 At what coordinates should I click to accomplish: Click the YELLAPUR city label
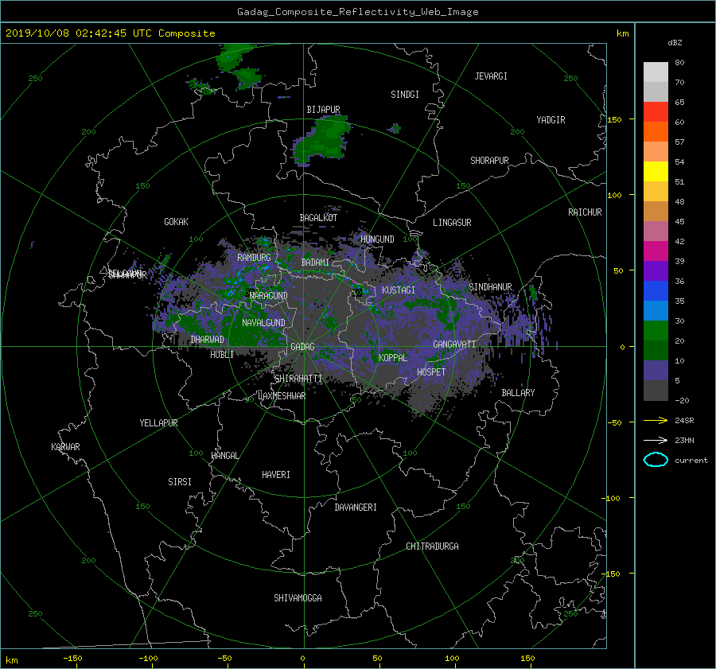tap(158, 423)
